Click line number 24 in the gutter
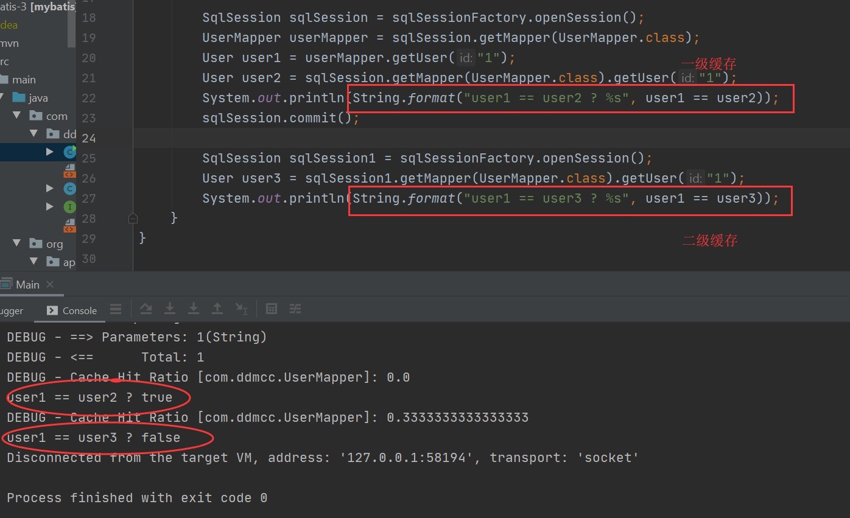This screenshot has width=850, height=518. click(89, 138)
